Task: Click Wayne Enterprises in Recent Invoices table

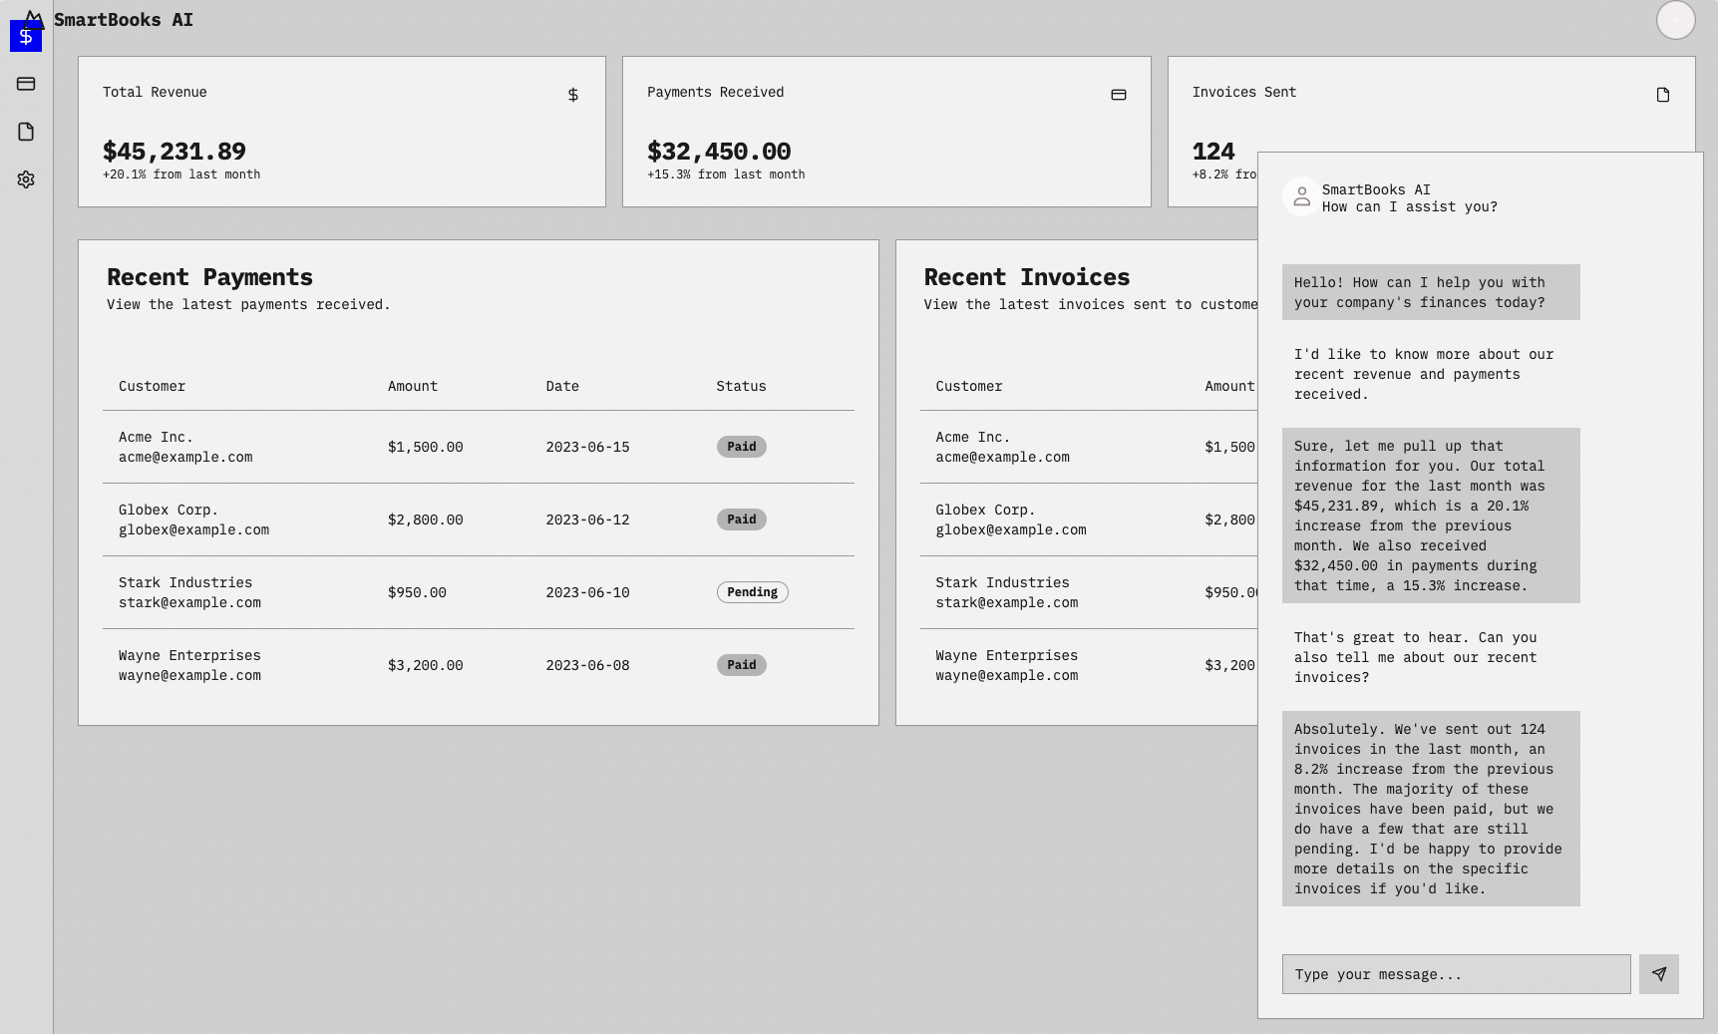Action: coord(1006,655)
